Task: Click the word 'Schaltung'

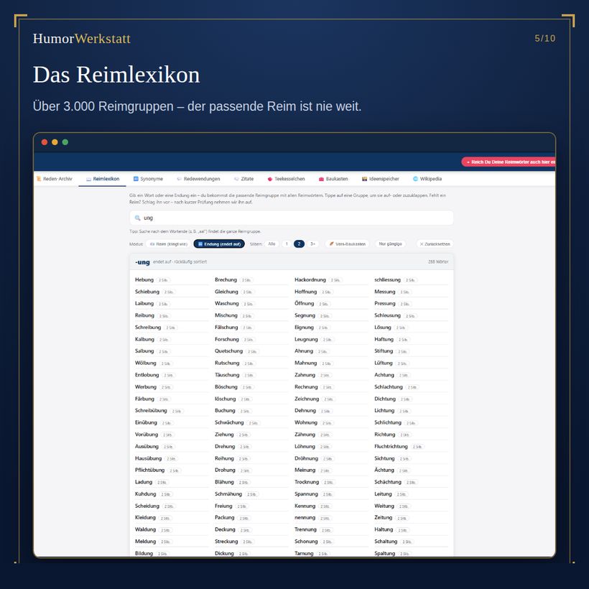Action: [386, 542]
